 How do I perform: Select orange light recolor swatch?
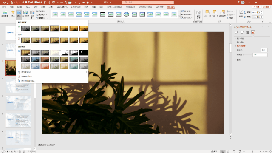45,66
